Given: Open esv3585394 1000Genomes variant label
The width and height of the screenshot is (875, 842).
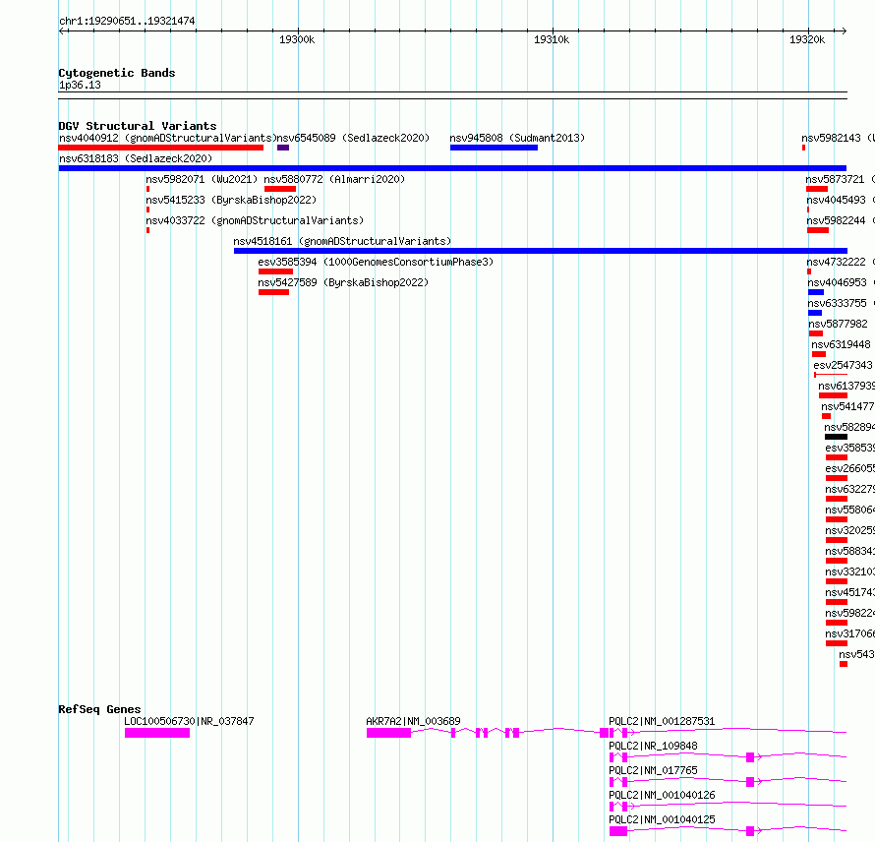Looking at the screenshot, I should [x=376, y=262].
